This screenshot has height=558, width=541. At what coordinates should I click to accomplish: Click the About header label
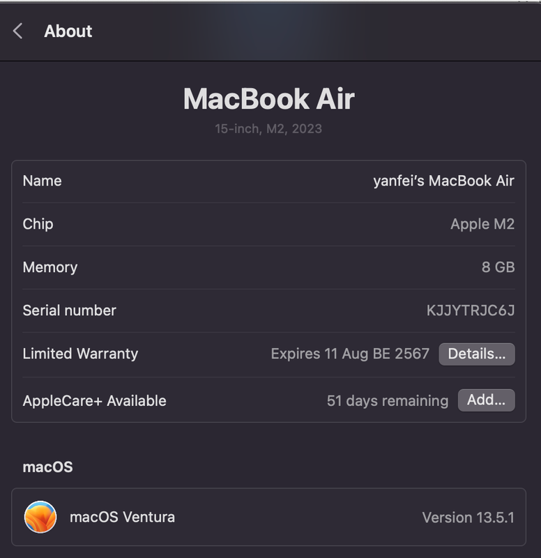pyautogui.click(x=68, y=31)
